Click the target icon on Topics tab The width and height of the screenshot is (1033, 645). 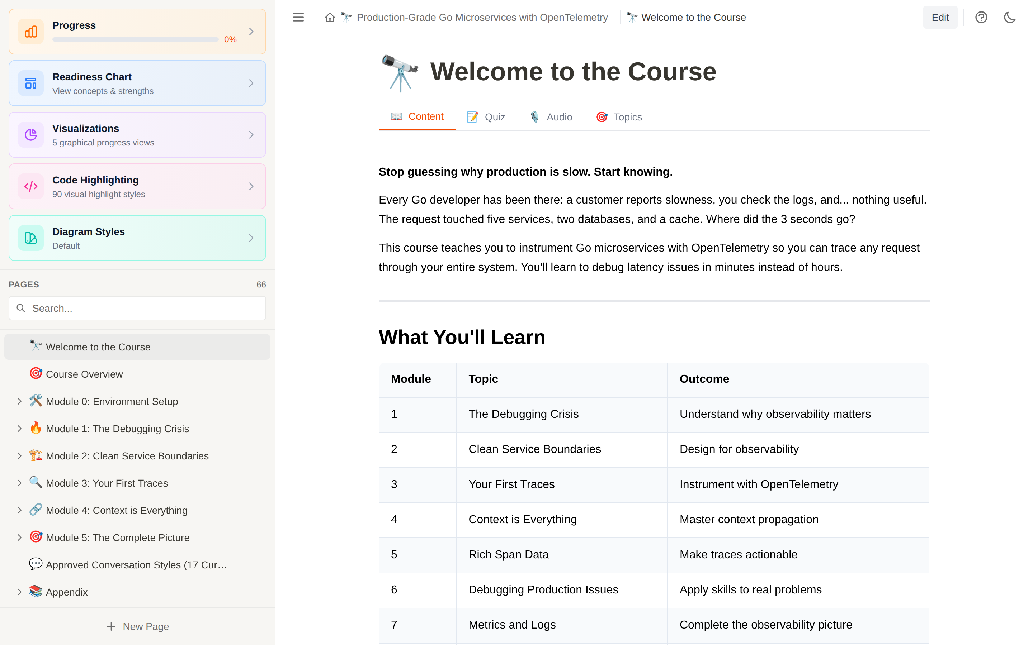point(602,117)
